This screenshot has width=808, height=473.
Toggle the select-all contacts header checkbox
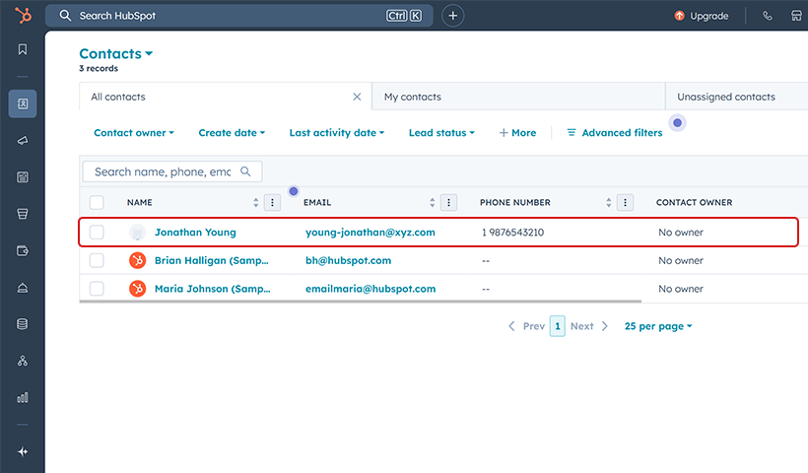click(97, 203)
